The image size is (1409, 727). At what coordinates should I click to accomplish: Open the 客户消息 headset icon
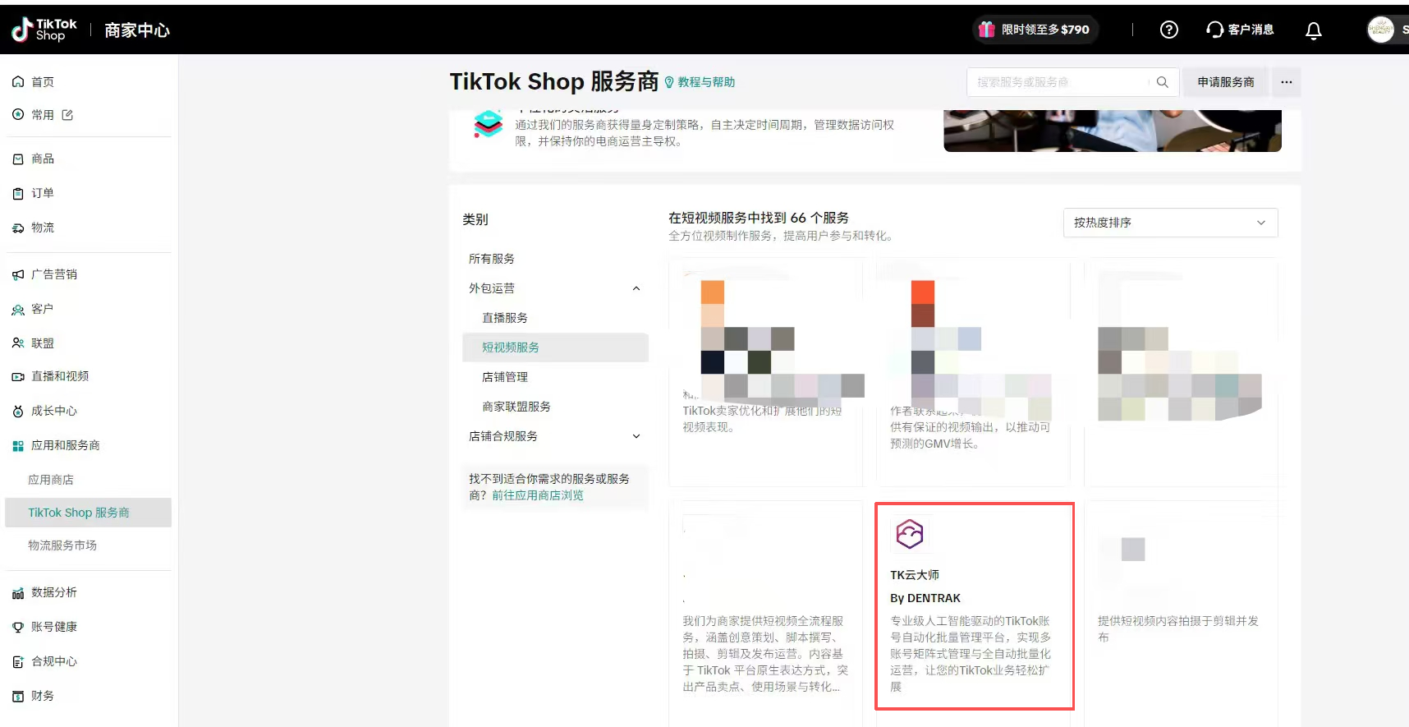tap(1214, 30)
